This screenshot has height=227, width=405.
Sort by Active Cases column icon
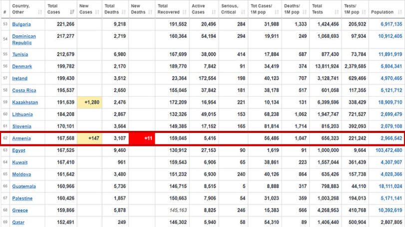(214, 12)
